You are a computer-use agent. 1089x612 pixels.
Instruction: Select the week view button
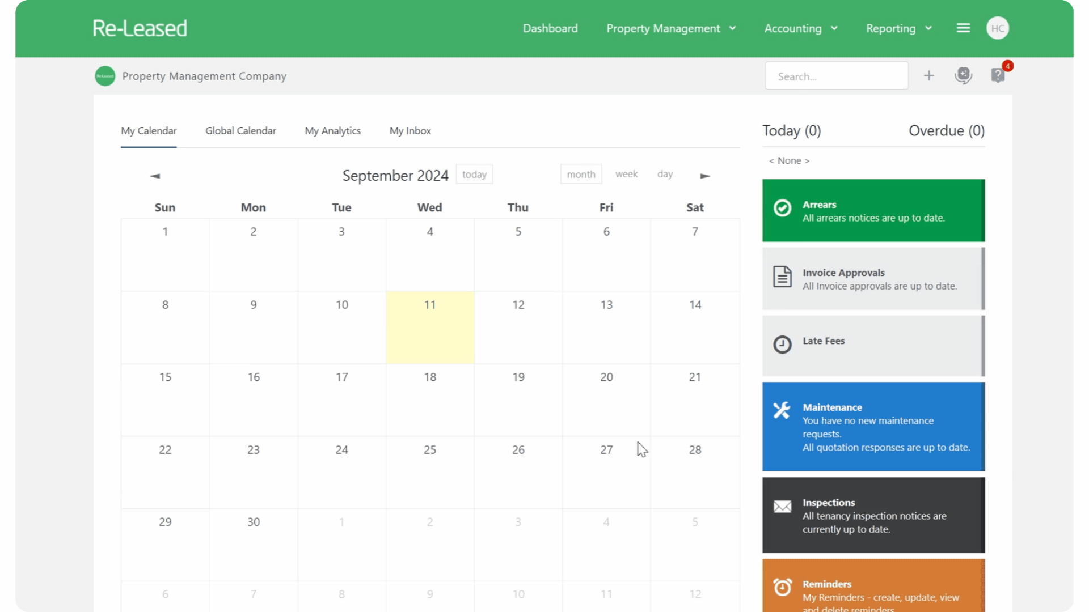(x=626, y=174)
